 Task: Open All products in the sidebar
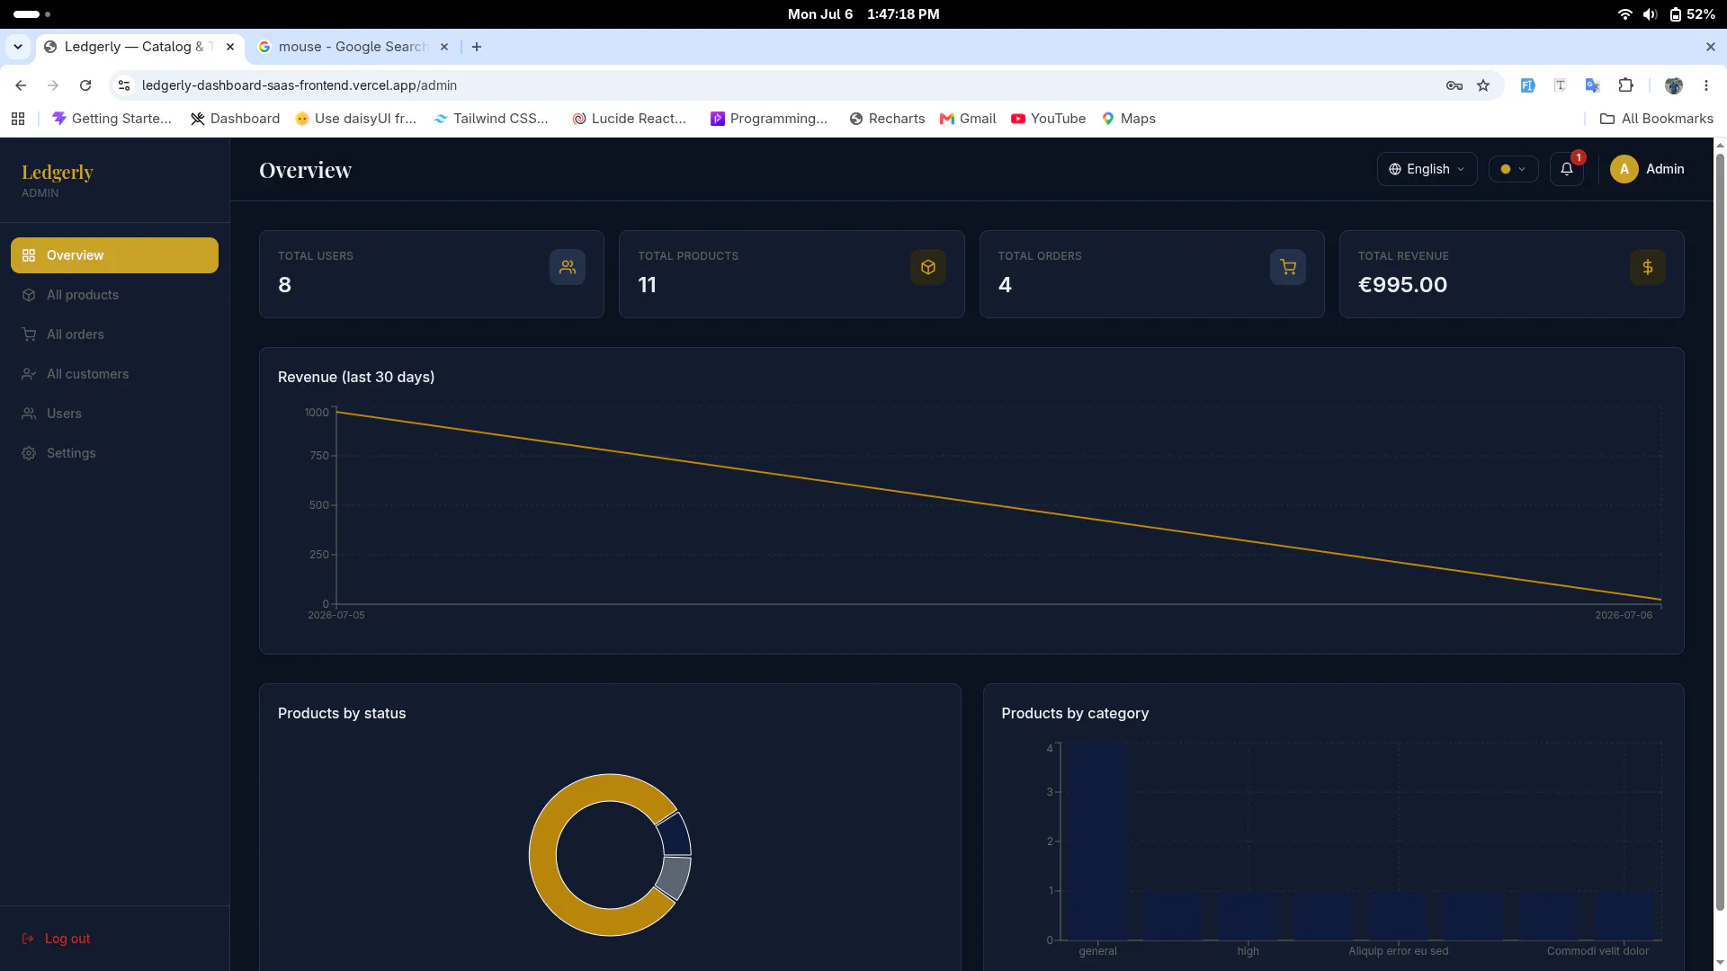click(114, 295)
